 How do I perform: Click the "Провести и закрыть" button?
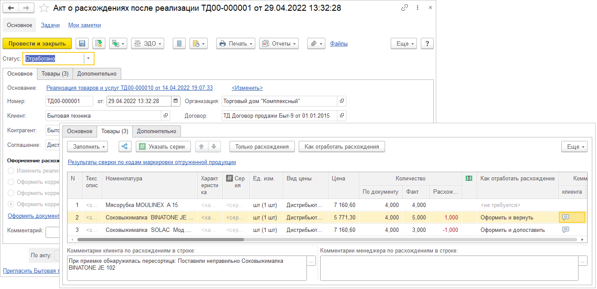click(x=37, y=43)
